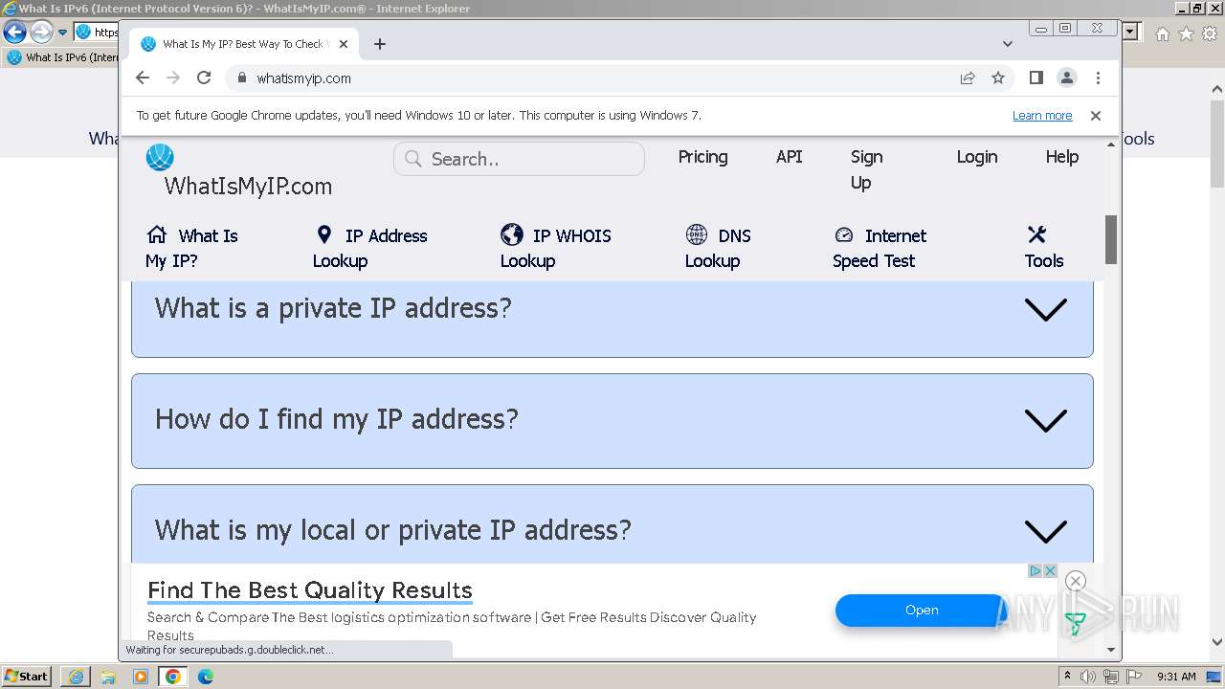Click the Chrome reload page icon
This screenshot has height=689, width=1225.
203,78
